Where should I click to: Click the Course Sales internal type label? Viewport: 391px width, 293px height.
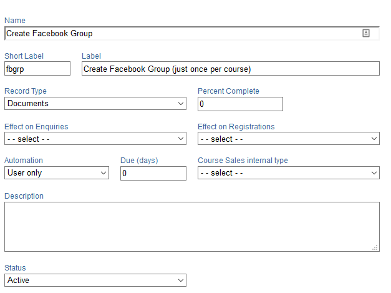(x=243, y=161)
